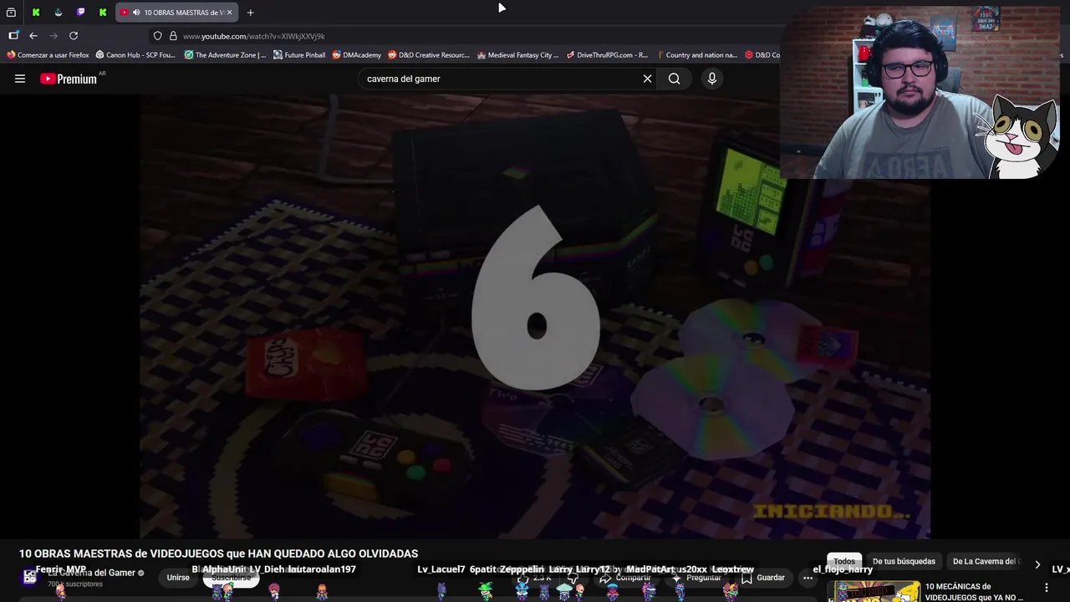Mute the tab via its speaker icon

pyautogui.click(x=136, y=13)
